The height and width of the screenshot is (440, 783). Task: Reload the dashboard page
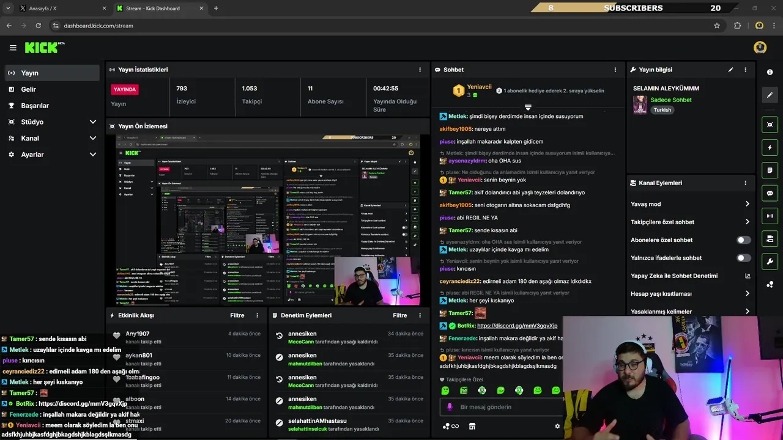pos(39,26)
